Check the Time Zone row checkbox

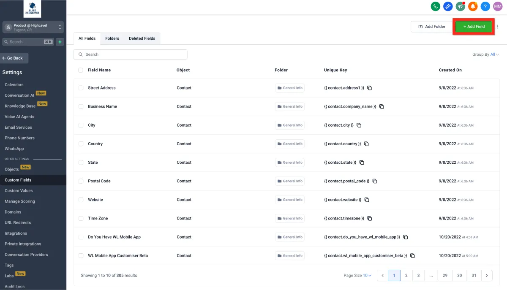[x=81, y=218]
